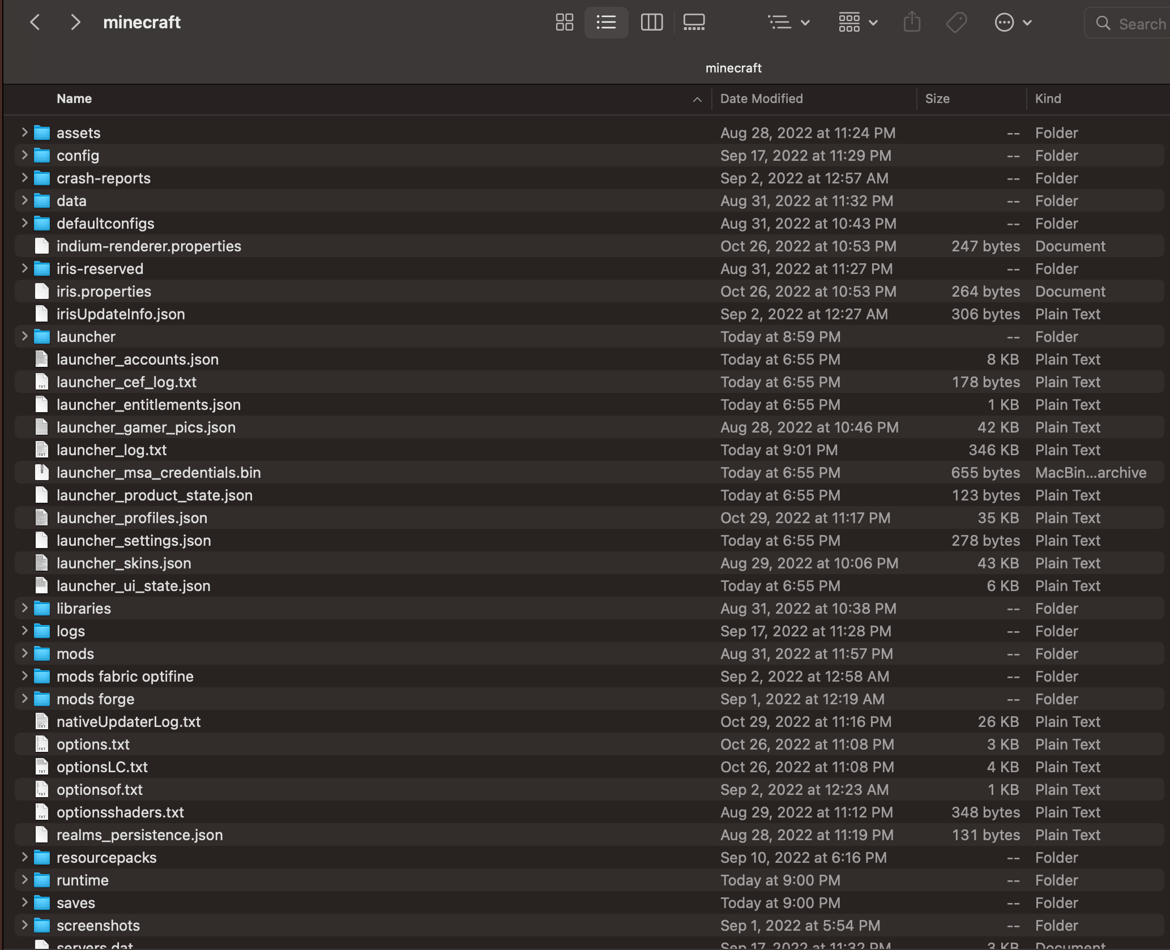Sort by Date Modified column header

click(x=761, y=99)
